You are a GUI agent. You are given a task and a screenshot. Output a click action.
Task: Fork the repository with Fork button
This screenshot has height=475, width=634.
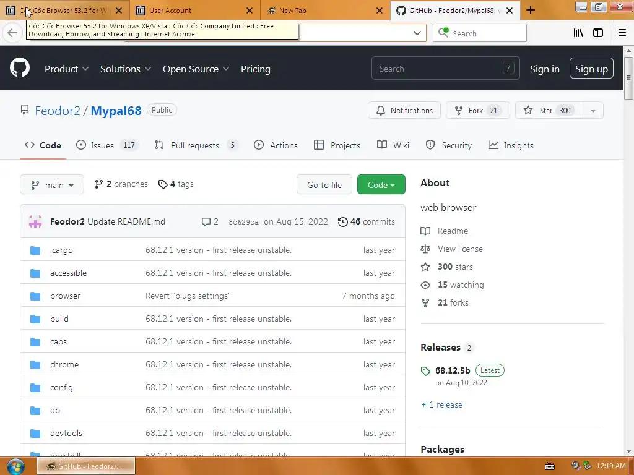477,110
